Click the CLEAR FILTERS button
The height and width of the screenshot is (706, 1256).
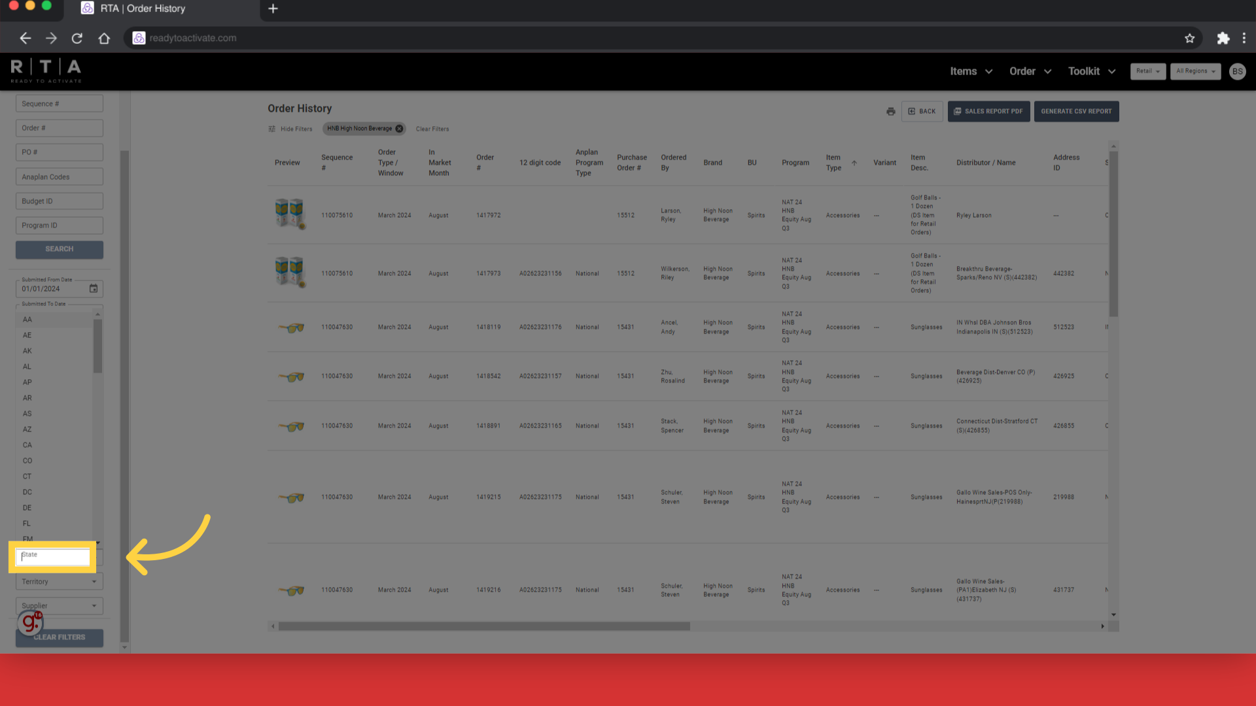click(59, 637)
